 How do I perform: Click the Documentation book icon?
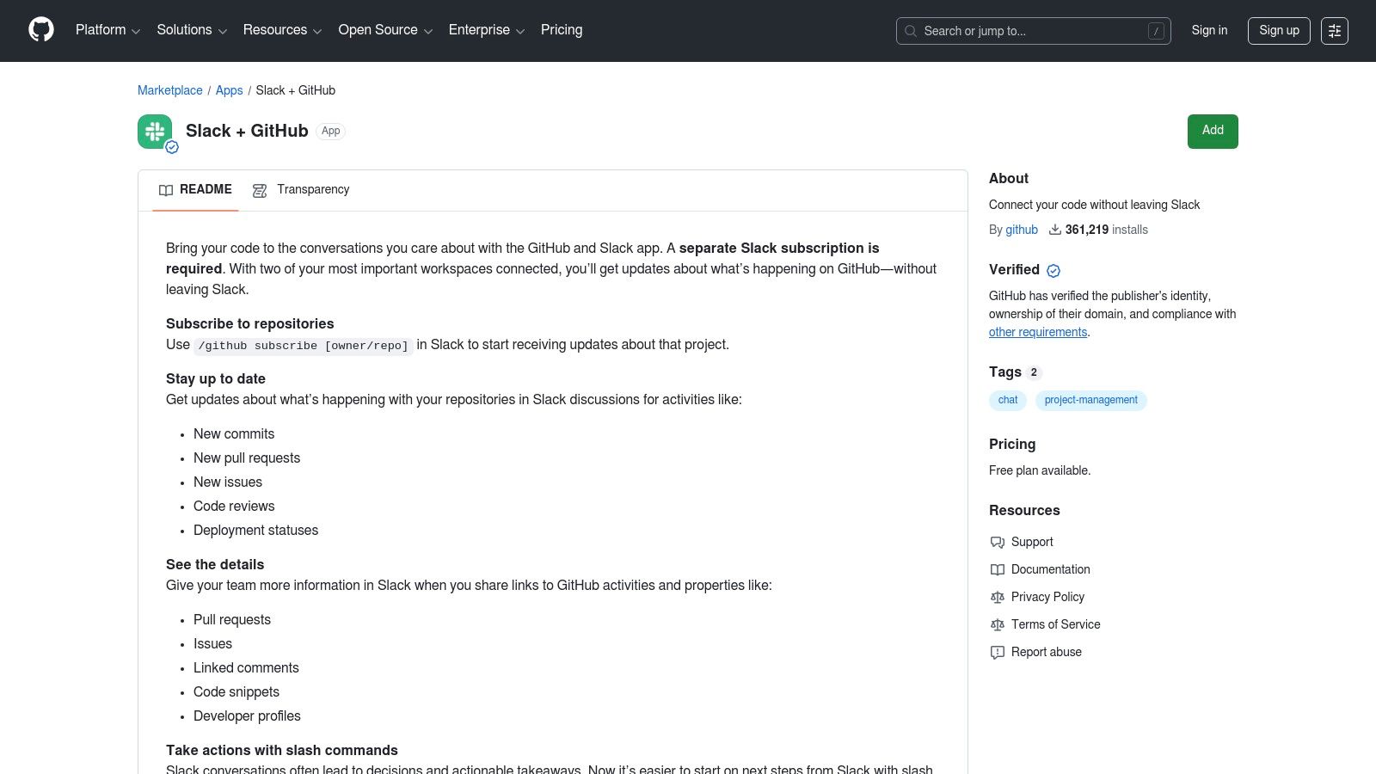pyautogui.click(x=998, y=570)
